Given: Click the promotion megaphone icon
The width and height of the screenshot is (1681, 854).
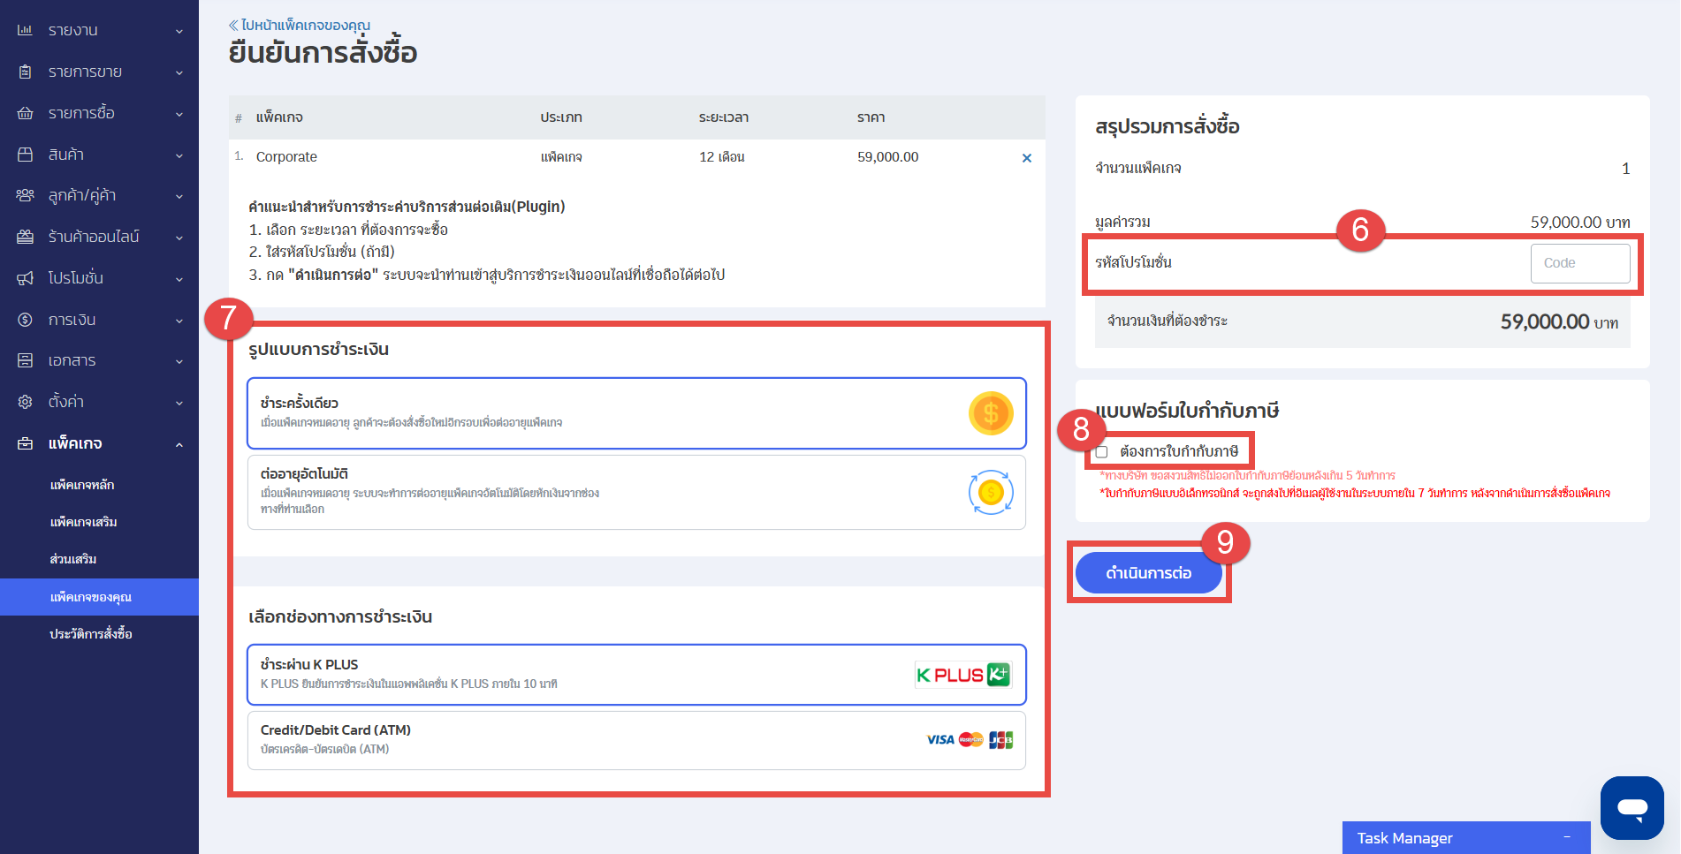Looking at the screenshot, I should click(x=25, y=278).
